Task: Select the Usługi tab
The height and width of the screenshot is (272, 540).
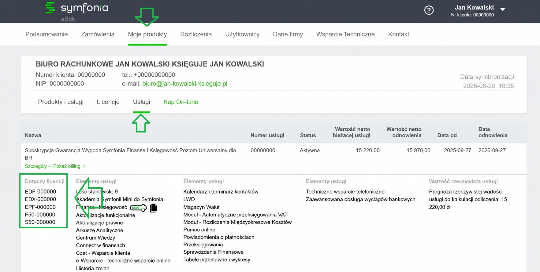Action: click(x=142, y=102)
